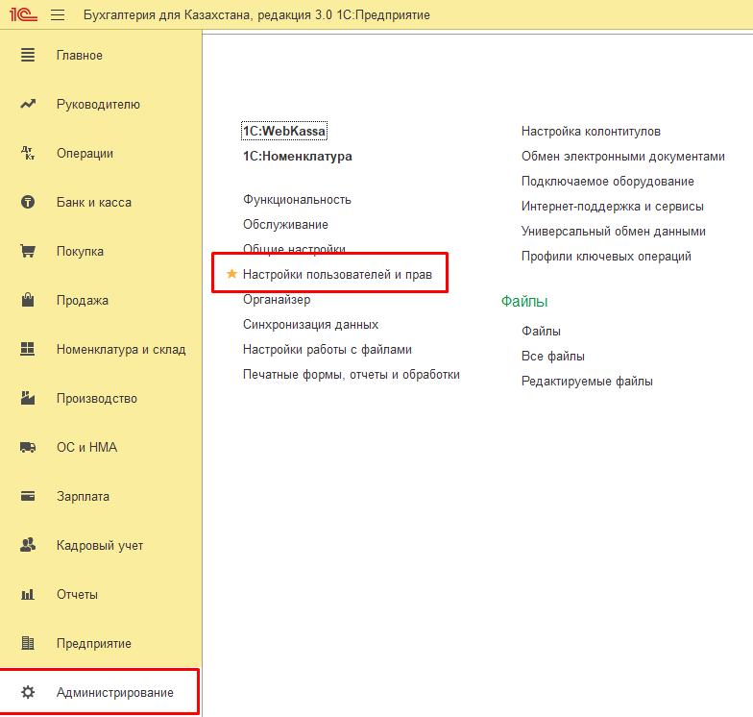The image size is (753, 717).
Task: Click the 1C logo icon
Action: (23, 15)
